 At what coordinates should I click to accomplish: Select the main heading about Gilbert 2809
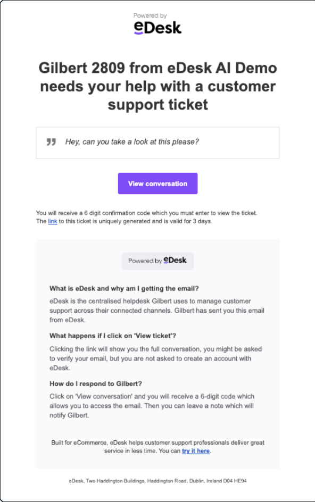tap(157, 86)
